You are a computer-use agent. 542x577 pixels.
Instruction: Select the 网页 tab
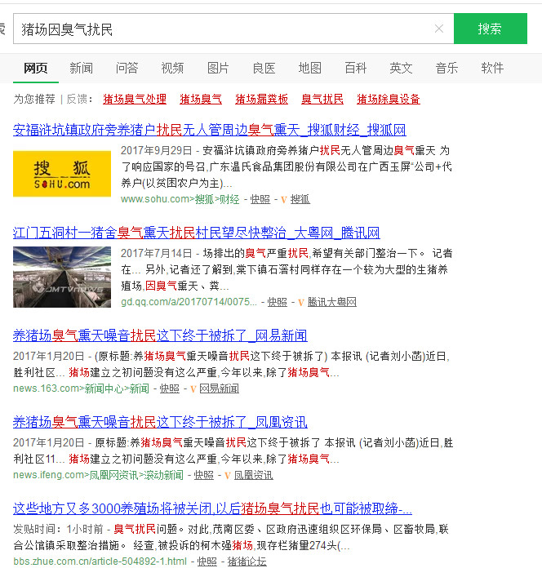(x=36, y=68)
